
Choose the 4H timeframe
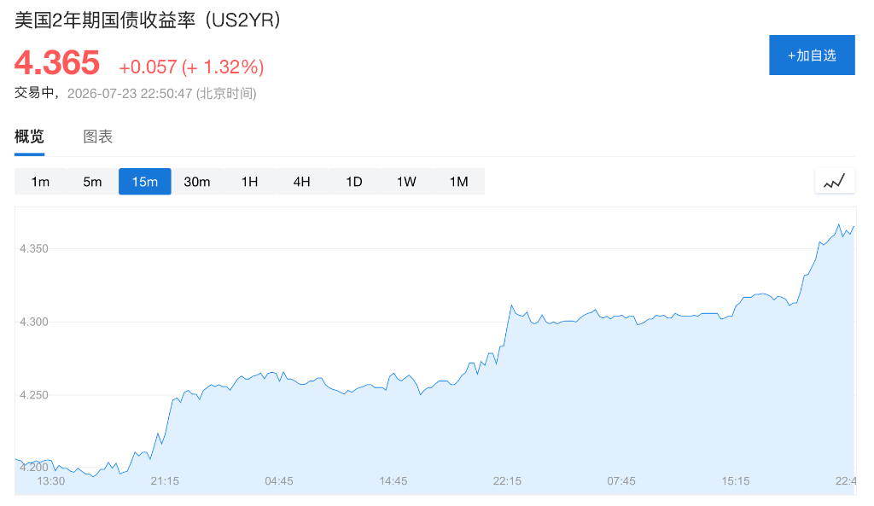tap(301, 182)
